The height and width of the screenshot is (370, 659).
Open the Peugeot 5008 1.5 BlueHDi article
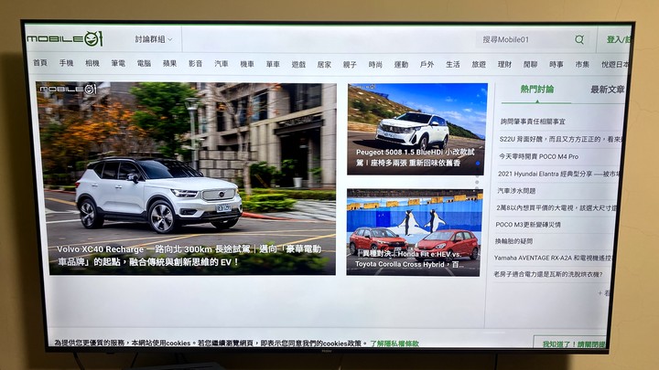click(416, 129)
